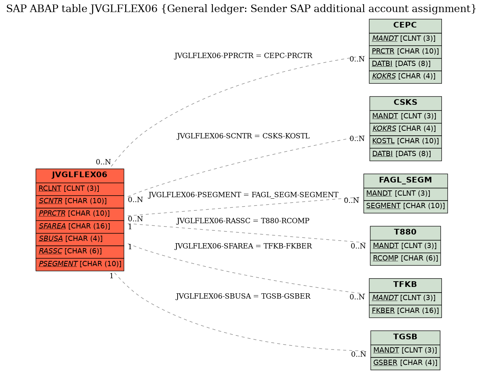483x374 pixels.
Task: Select the RASSC [CHAR (6)] field row
Action: coord(80,251)
